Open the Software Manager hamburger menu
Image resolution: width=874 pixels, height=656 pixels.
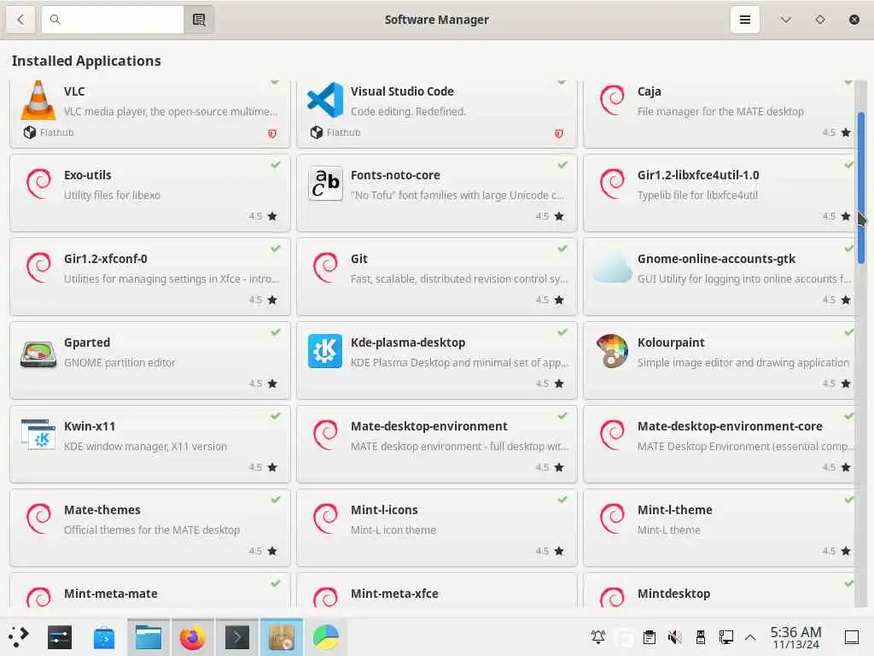(x=744, y=20)
